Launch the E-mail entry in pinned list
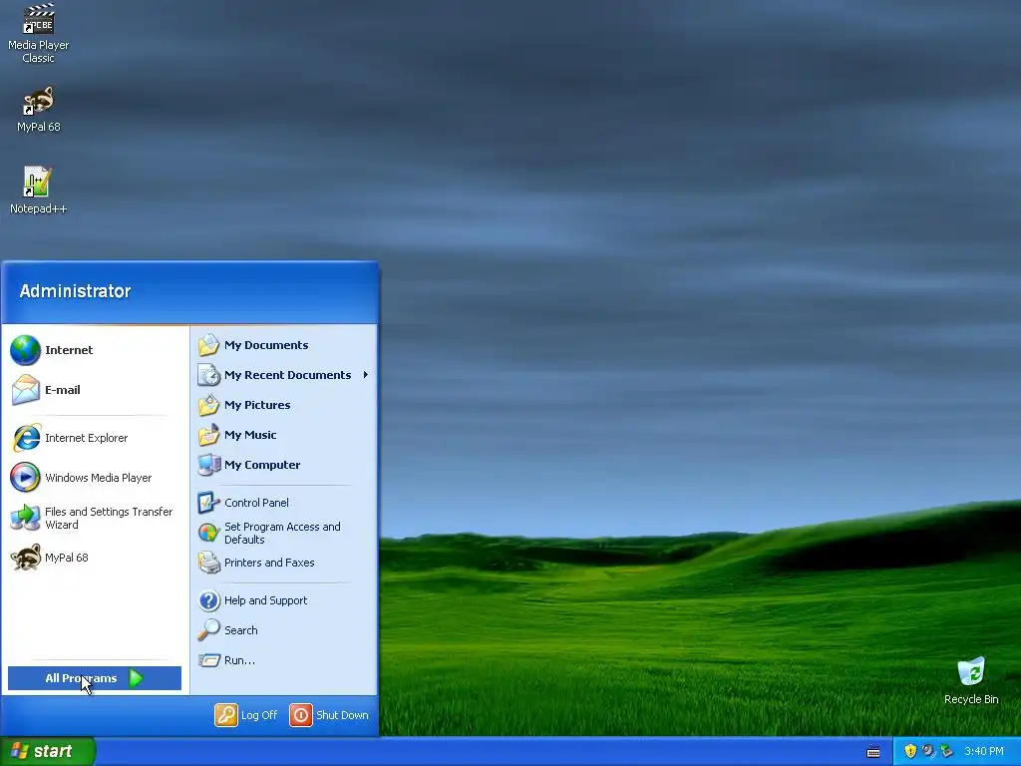The width and height of the screenshot is (1021, 766). [x=95, y=390]
